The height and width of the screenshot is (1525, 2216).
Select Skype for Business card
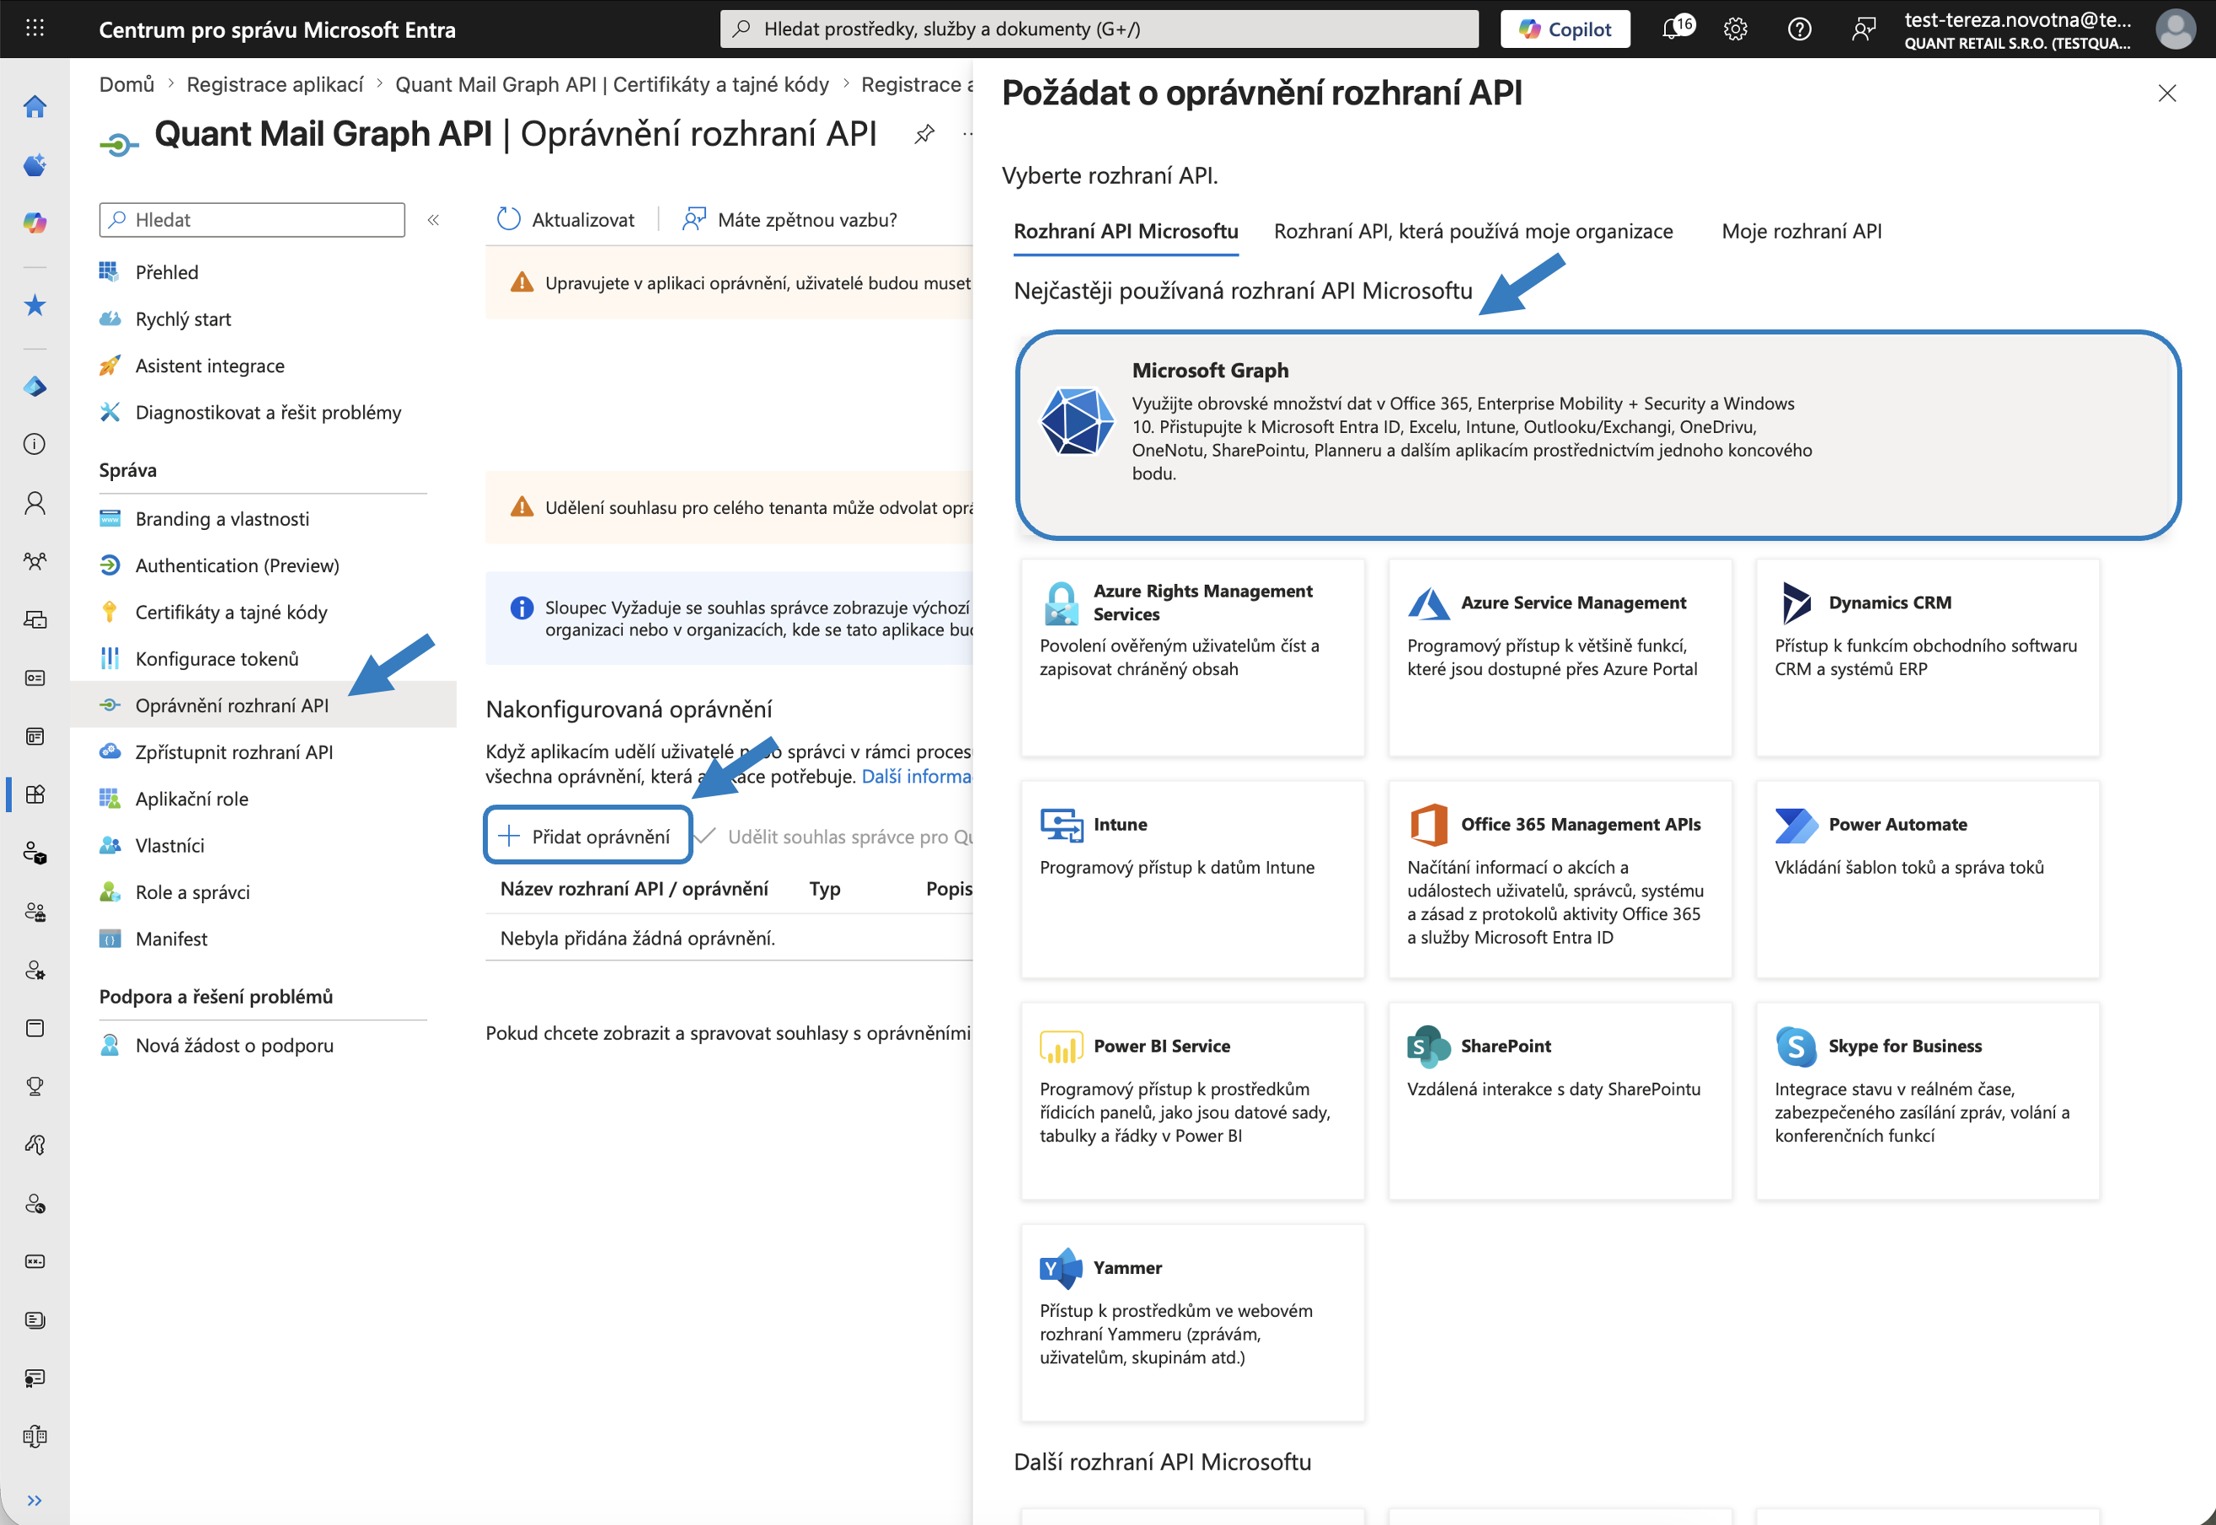tap(1927, 1100)
